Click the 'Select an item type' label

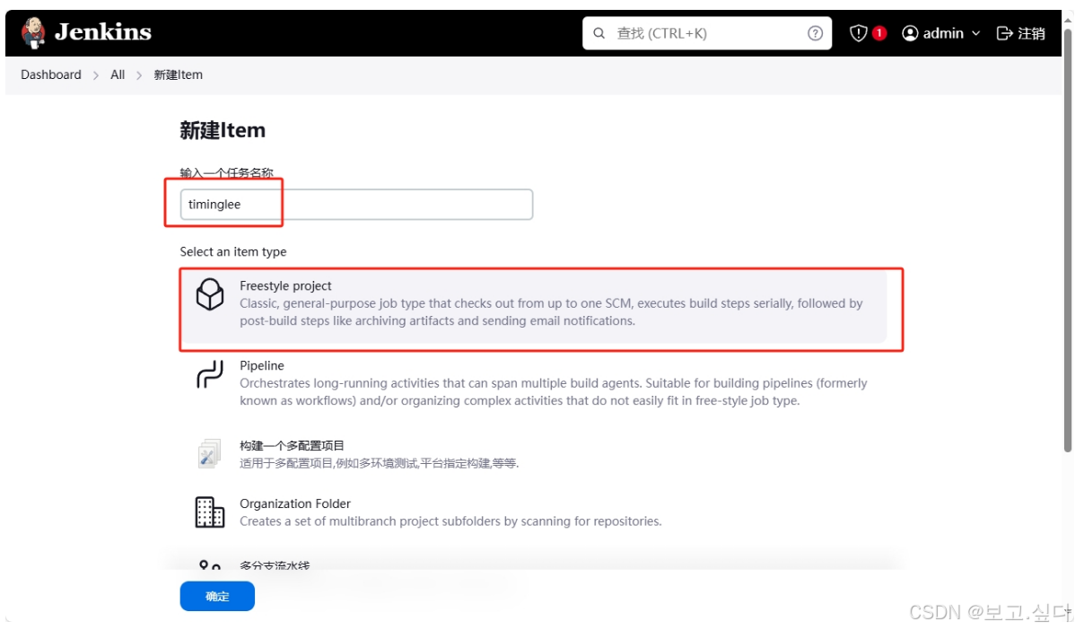[x=233, y=251]
